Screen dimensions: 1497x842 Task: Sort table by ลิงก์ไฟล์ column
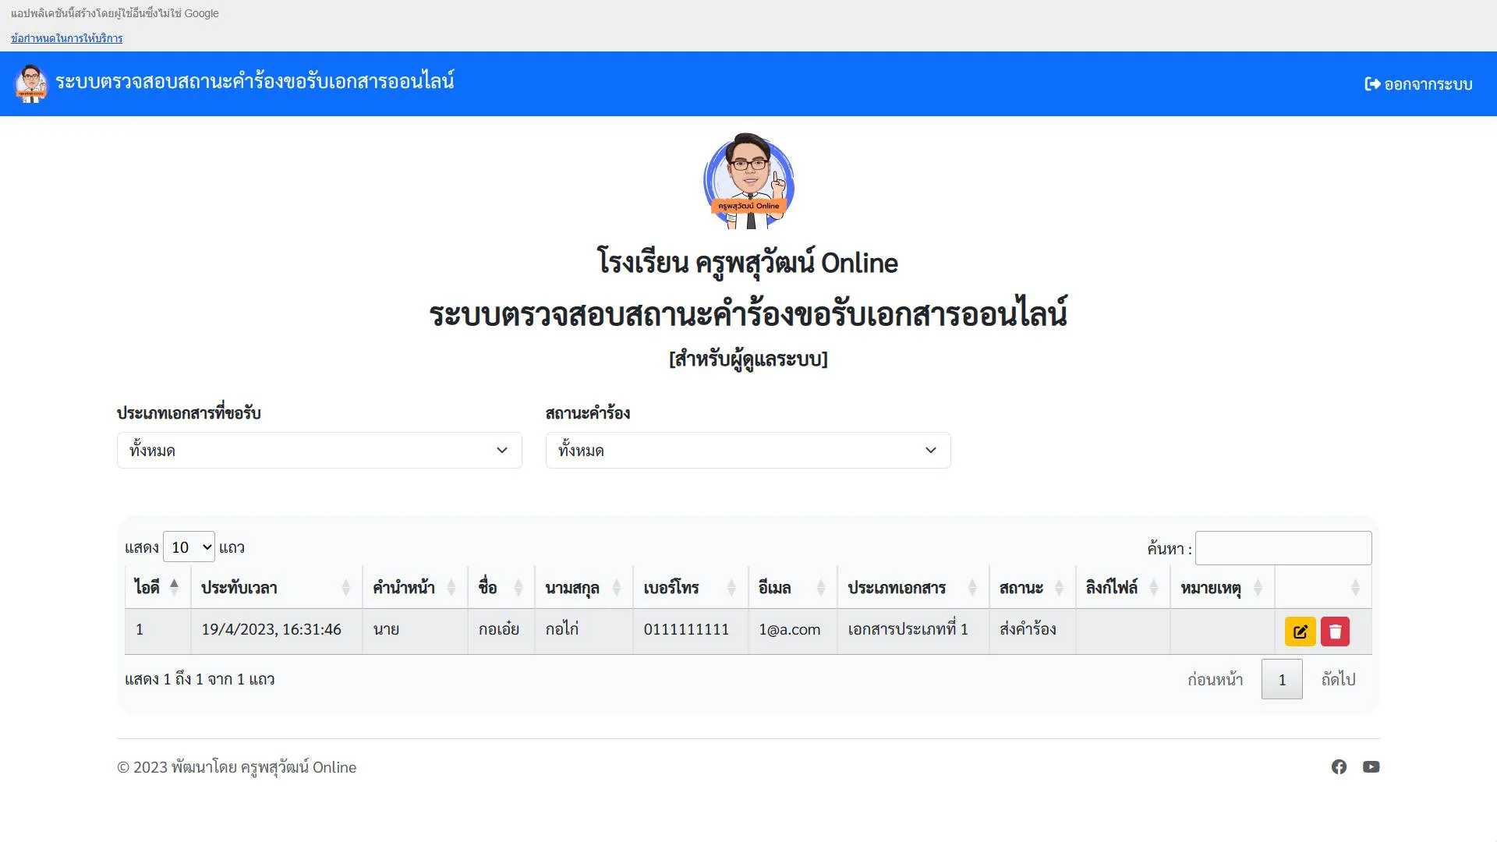point(1123,587)
